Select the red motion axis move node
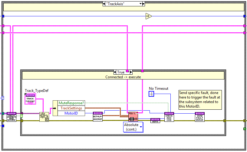This screenshot has width=247, height=152. click(133, 116)
